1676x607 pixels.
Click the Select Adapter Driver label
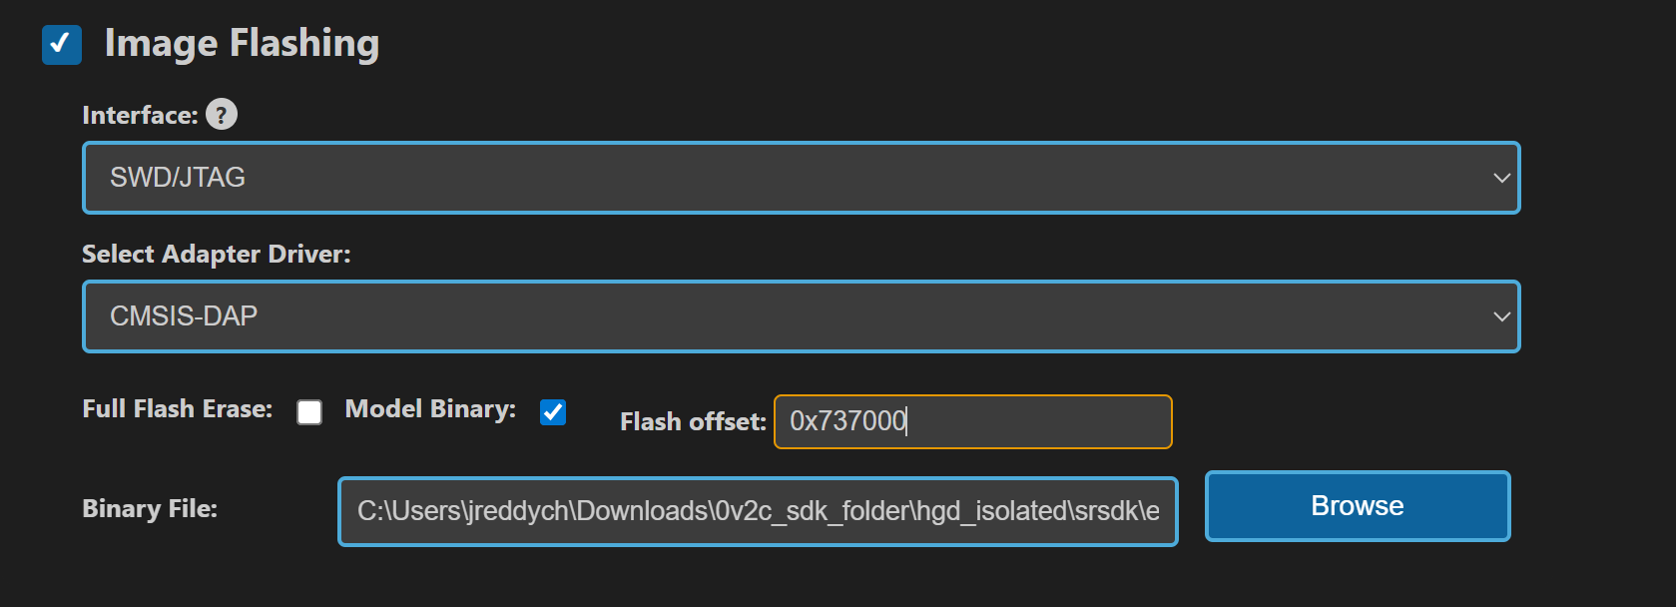pos(216,255)
